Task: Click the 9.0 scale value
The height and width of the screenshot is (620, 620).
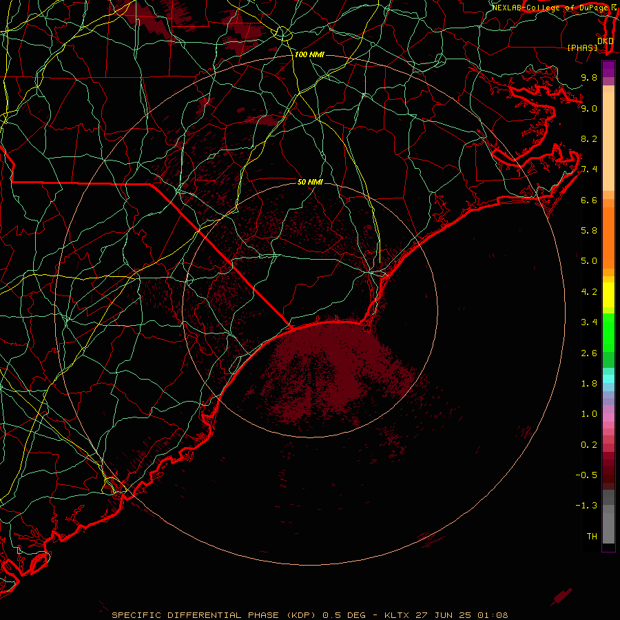Action: 589,108
